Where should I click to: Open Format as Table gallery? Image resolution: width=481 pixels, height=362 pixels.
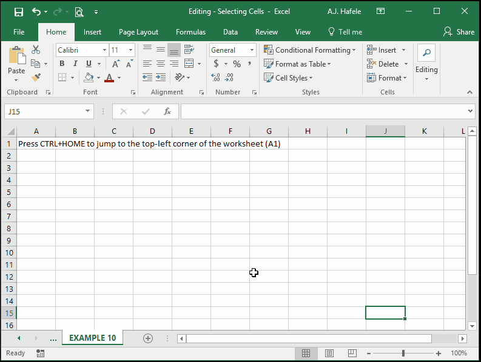click(297, 64)
